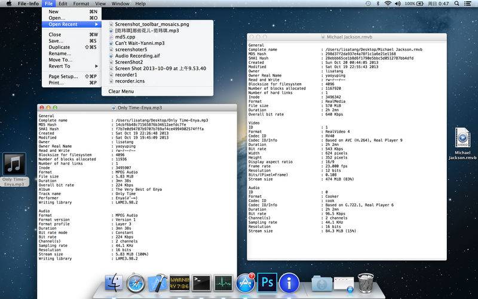
Task: Open Notification Center list icon
Action: [x=468, y=4]
